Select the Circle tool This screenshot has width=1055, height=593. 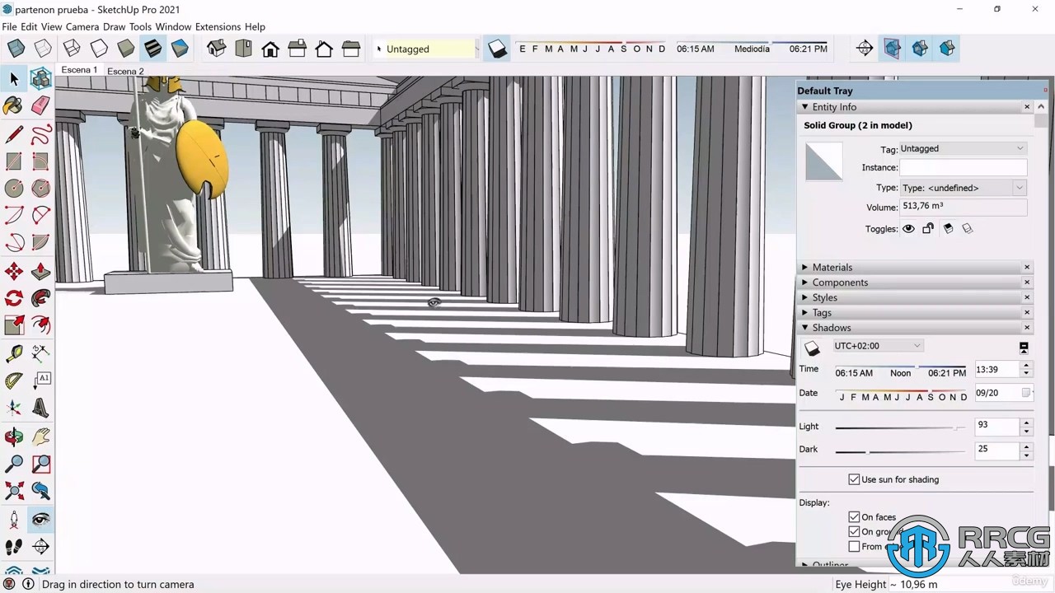point(14,189)
